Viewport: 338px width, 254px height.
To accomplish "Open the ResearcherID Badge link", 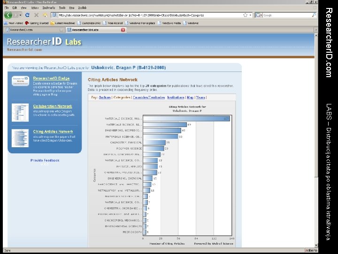I will (51, 78).
